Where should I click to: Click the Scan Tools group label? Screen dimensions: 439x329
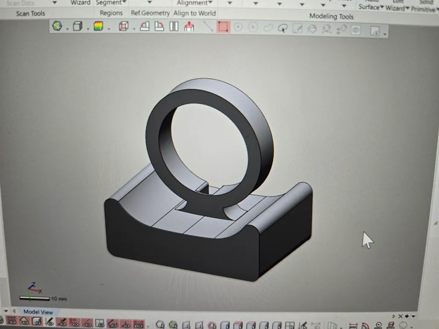tap(31, 14)
